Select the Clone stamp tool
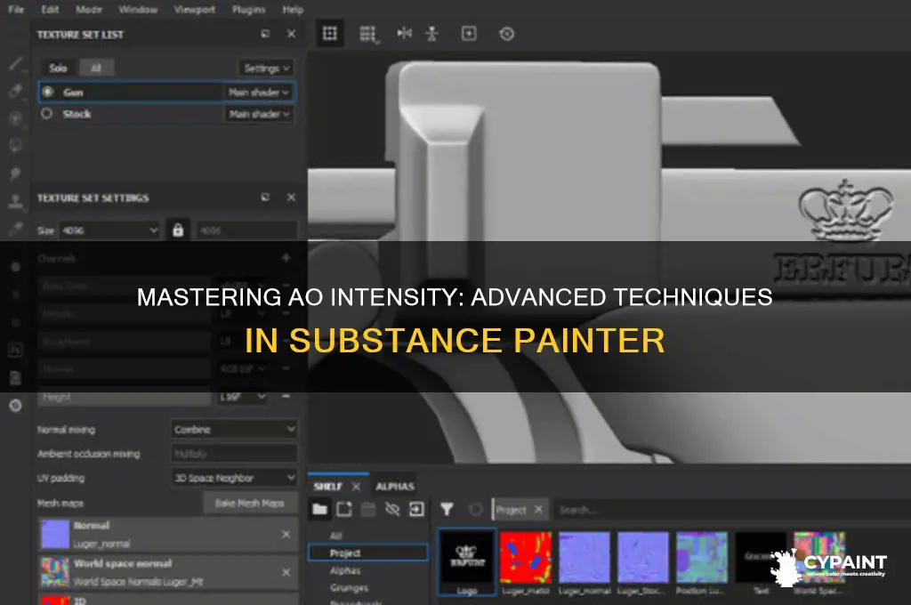This screenshot has height=605, width=911. 16,201
